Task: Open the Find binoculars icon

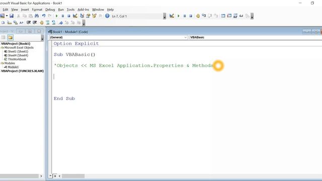Action: click(x=37, y=16)
